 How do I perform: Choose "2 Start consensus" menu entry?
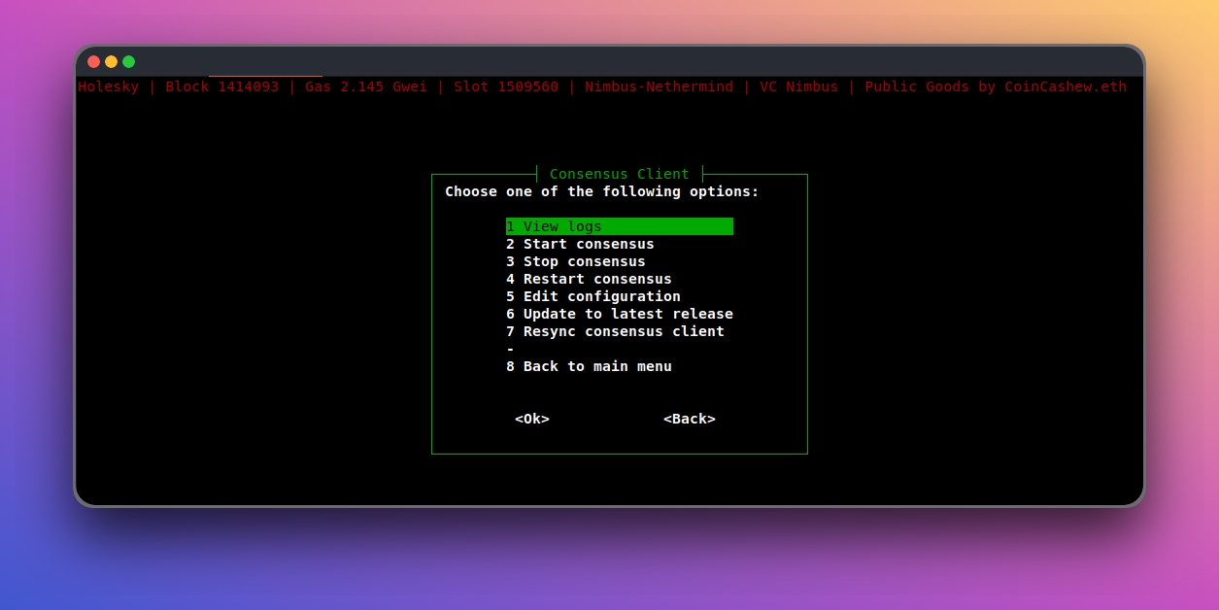pyautogui.click(x=580, y=244)
